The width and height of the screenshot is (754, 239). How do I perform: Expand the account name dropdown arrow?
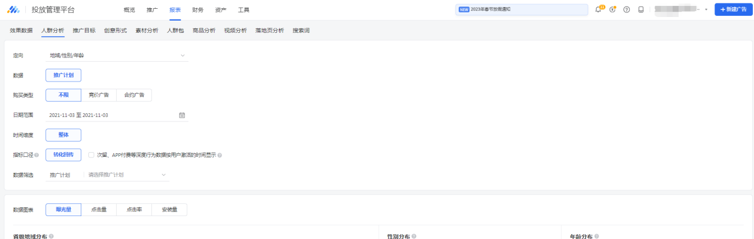706,10
